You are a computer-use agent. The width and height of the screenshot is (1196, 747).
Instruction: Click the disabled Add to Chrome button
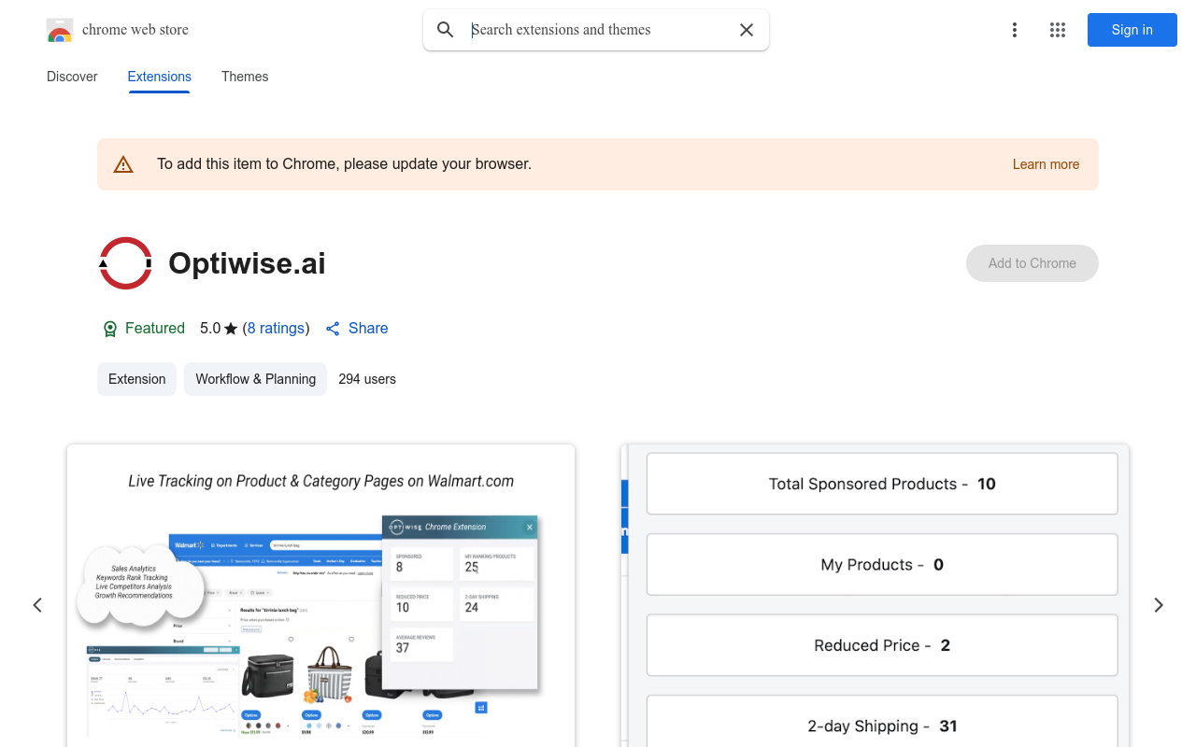pos(1032,263)
